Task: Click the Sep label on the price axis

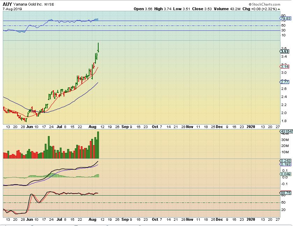Action: (x=124, y=127)
